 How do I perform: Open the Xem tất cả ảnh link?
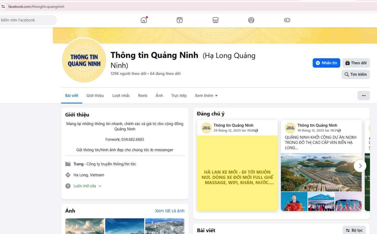point(170,211)
